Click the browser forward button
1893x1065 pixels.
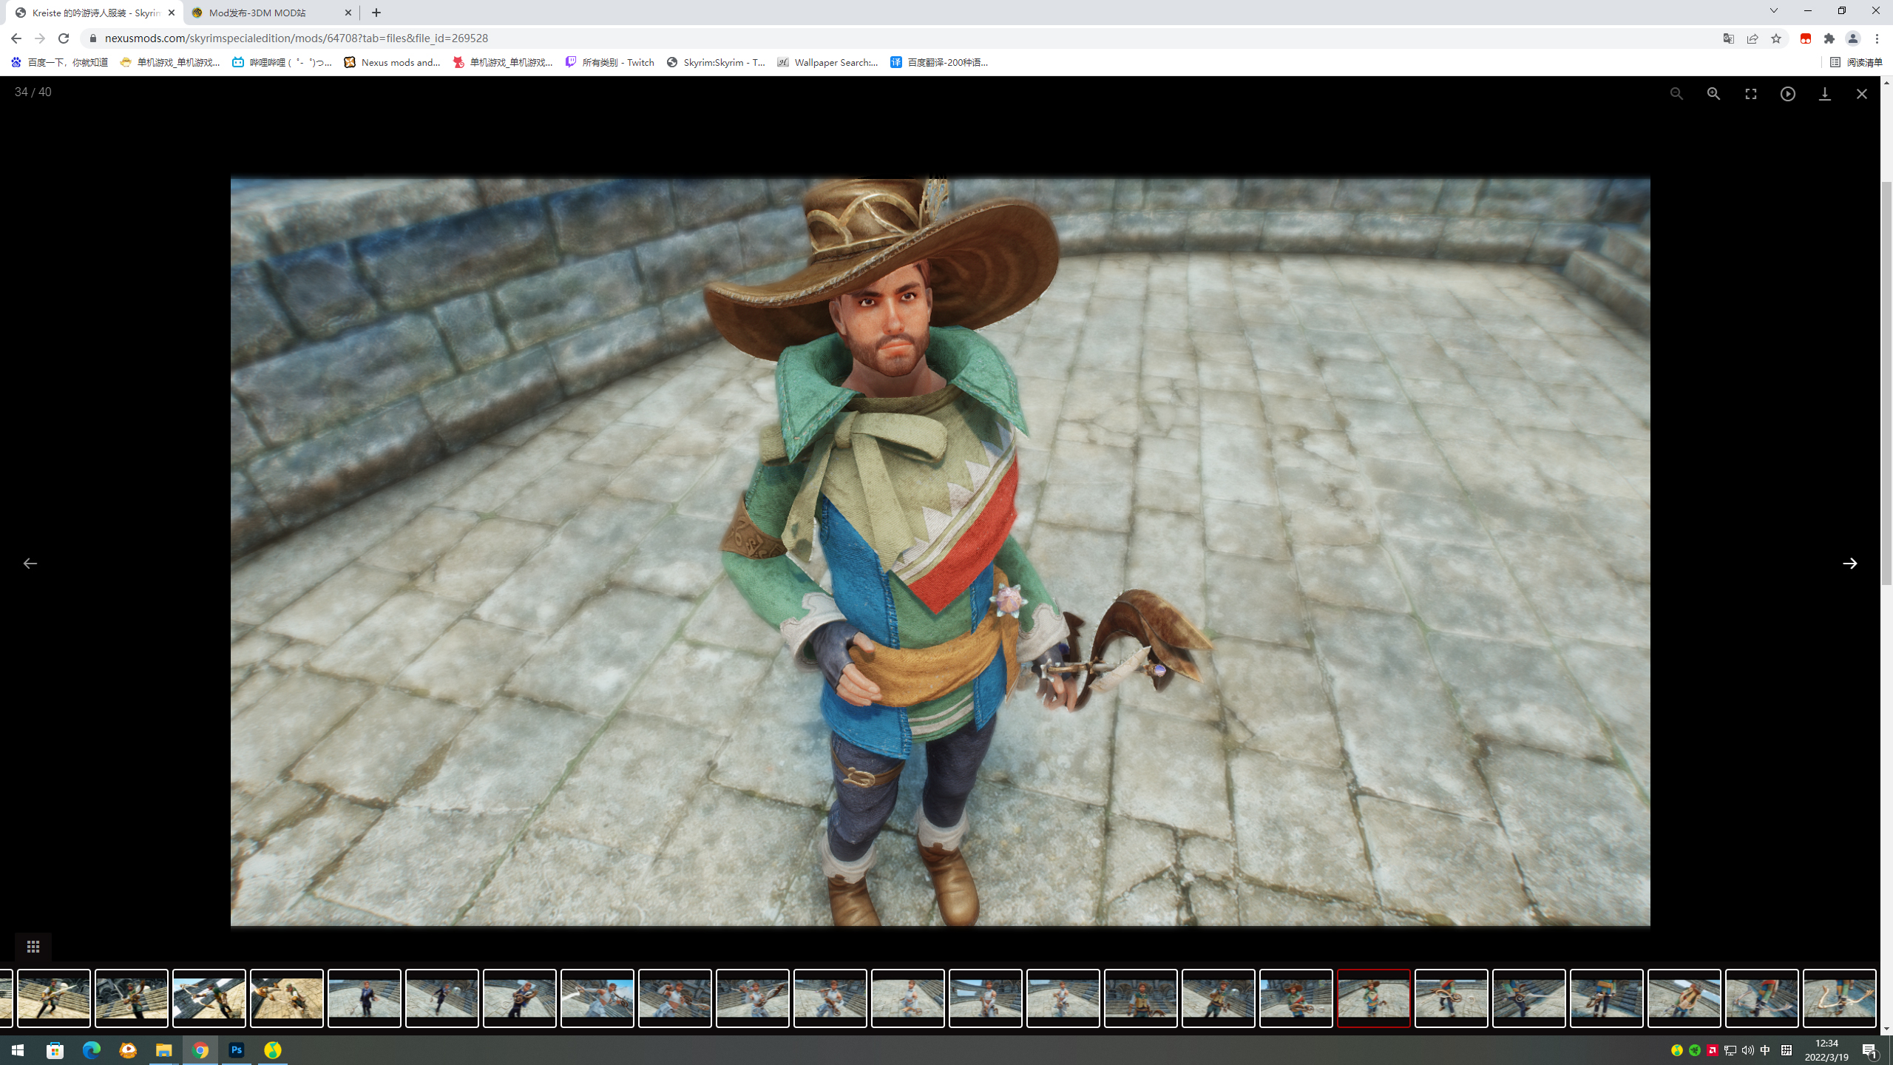pyautogui.click(x=40, y=38)
